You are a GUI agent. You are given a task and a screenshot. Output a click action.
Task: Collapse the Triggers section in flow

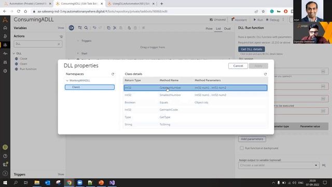coord(78,41)
